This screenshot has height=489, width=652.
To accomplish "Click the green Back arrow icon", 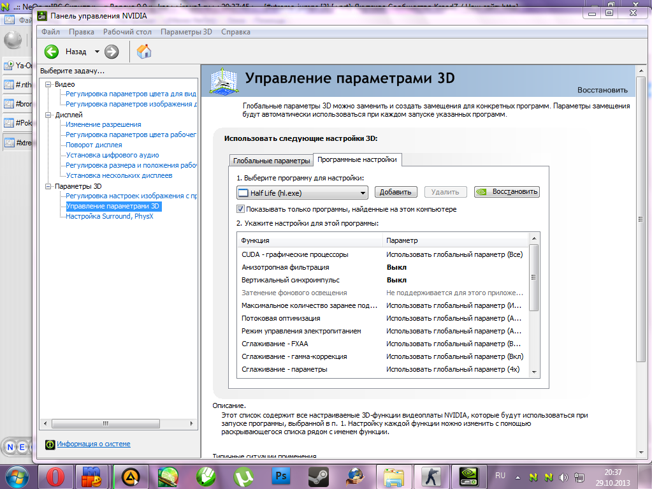I will (x=52, y=52).
